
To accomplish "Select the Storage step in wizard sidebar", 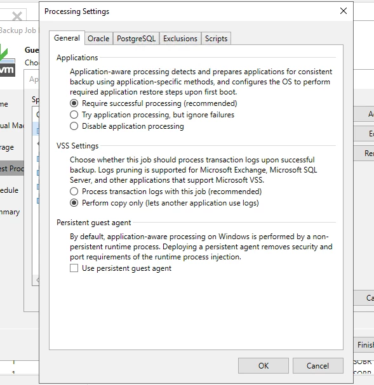I will pos(7,147).
